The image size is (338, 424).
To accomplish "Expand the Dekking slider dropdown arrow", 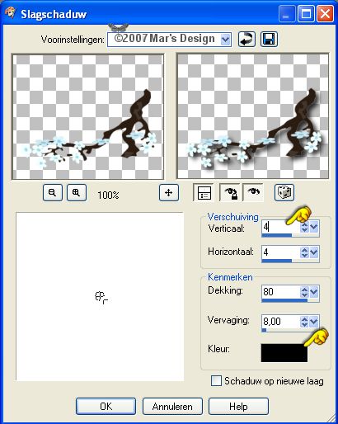I will [314, 292].
